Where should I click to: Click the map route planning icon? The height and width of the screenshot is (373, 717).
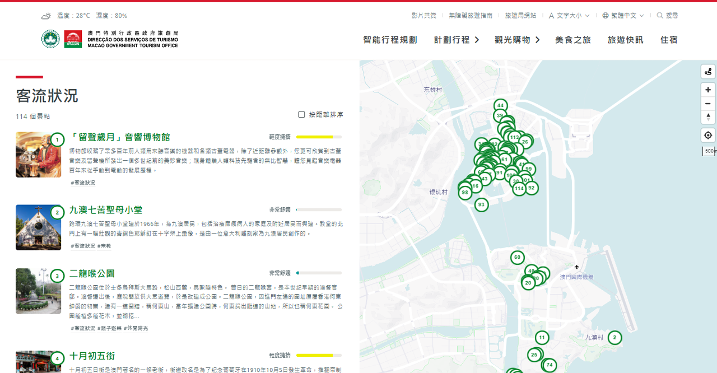[x=708, y=72]
